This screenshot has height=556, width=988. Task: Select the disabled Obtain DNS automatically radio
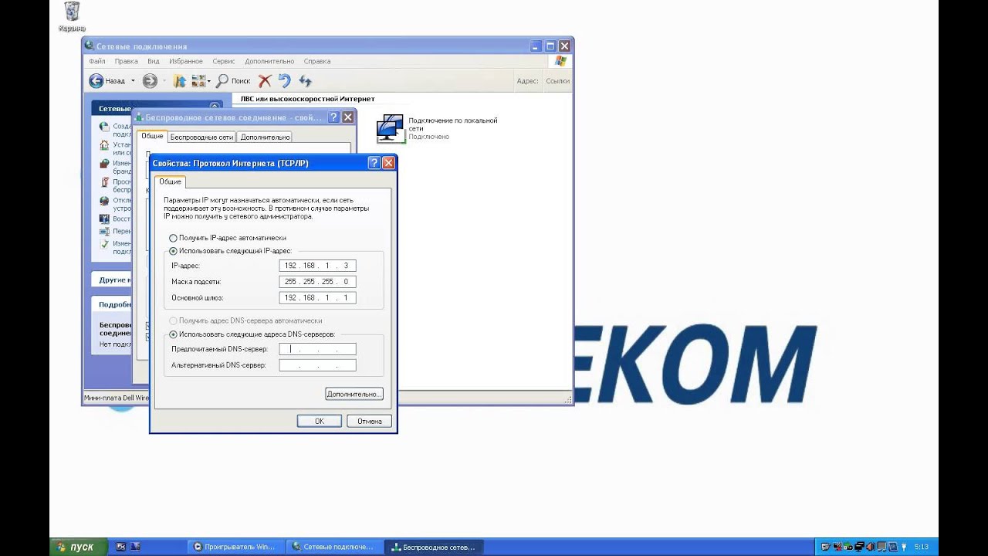pyautogui.click(x=173, y=320)
